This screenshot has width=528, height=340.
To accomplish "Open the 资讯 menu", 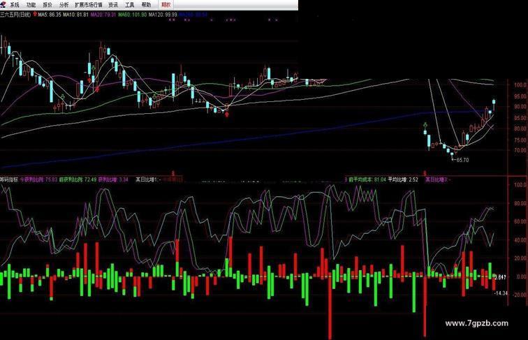I will (x=113, y=5).
